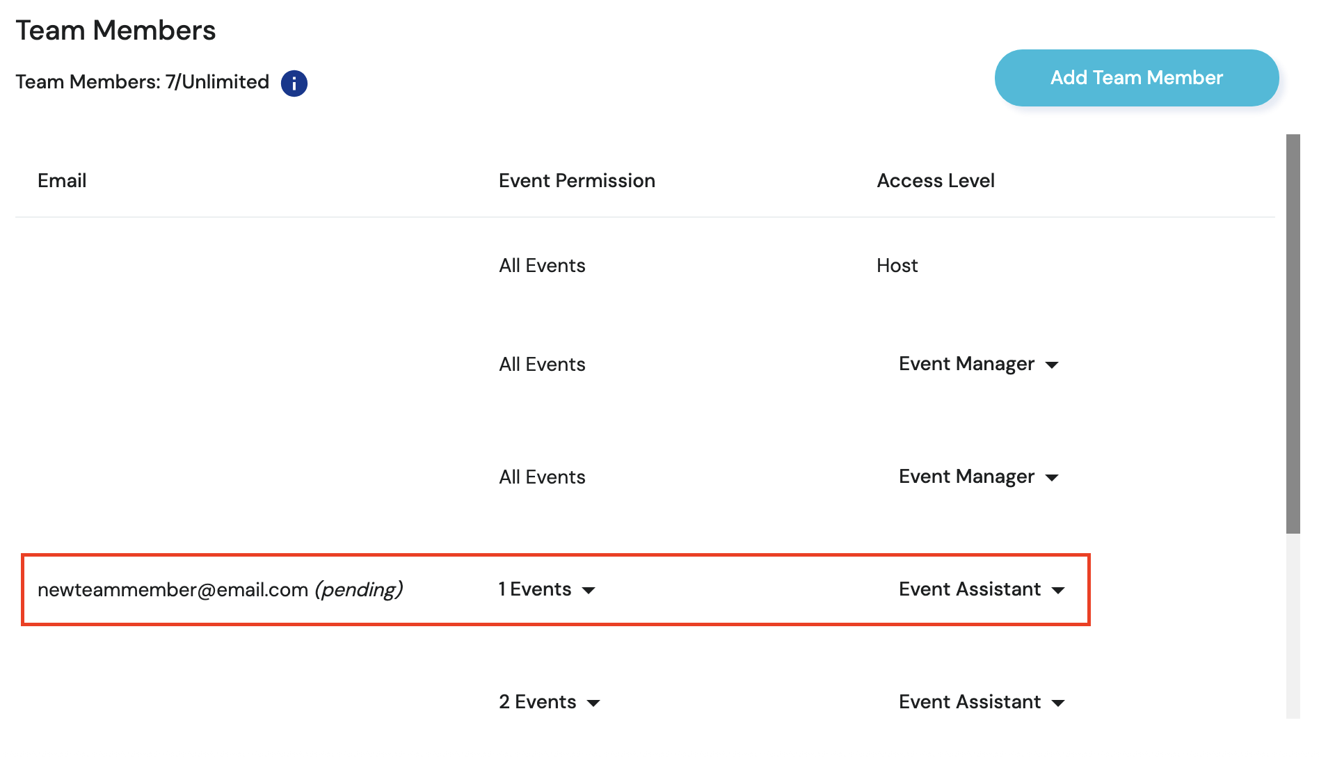Open the second Event Manager access dropdown
This screenshot has height=757, width=1319.
click(978, 477)
